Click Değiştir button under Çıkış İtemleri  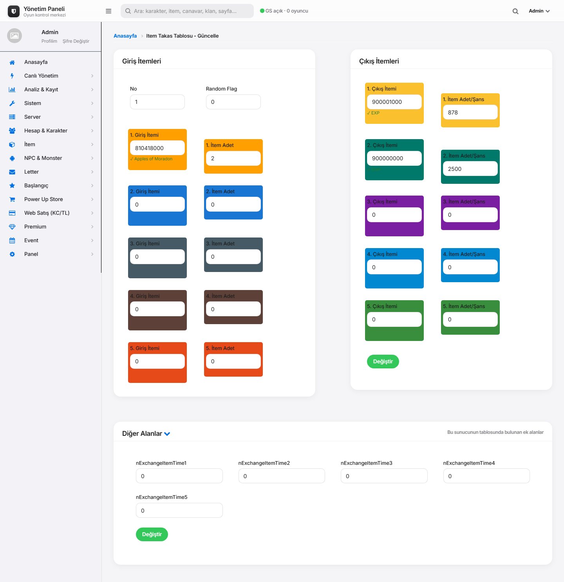click(383, 361)
